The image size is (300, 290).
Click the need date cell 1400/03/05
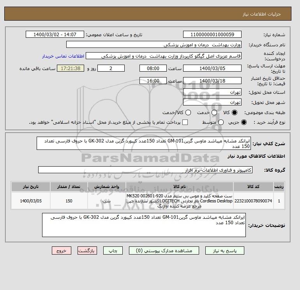point(31,201)
